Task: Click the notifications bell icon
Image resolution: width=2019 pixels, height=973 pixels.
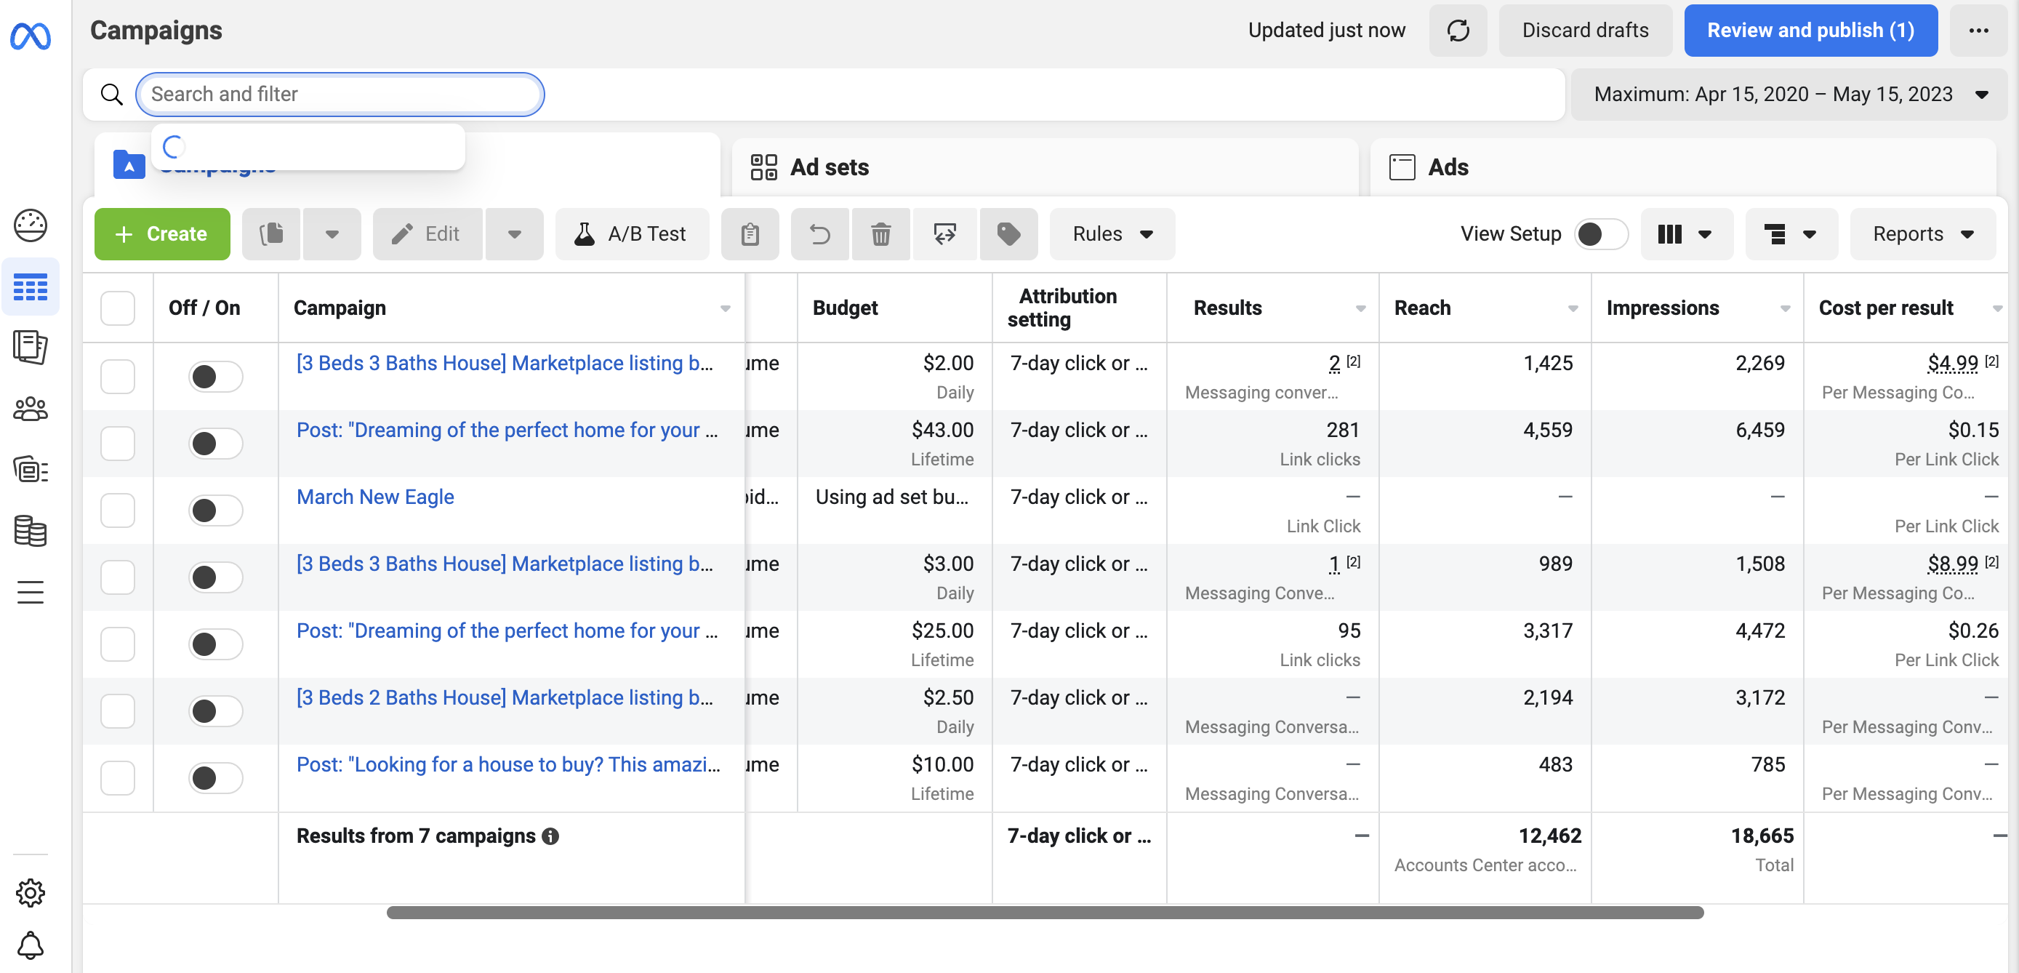Action: coord(31,945)
